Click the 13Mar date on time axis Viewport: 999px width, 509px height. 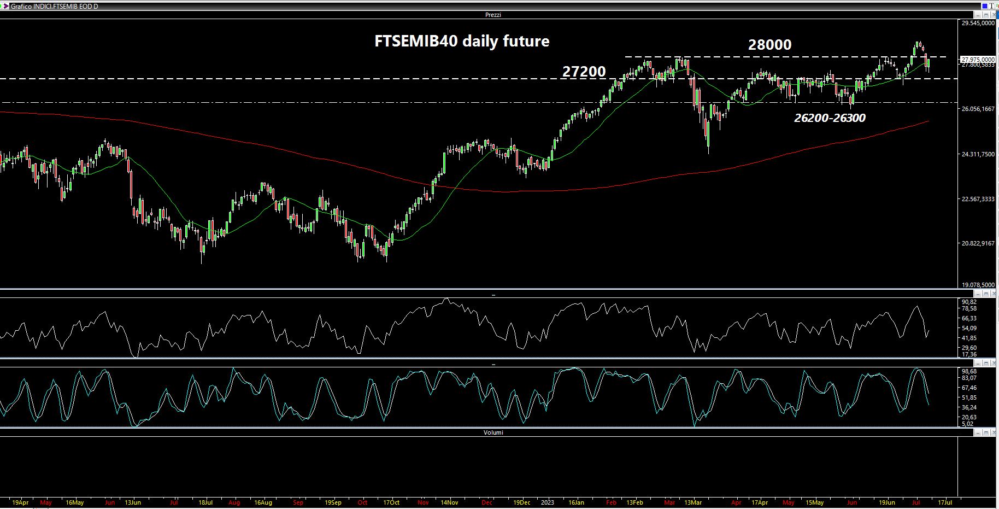693,502
